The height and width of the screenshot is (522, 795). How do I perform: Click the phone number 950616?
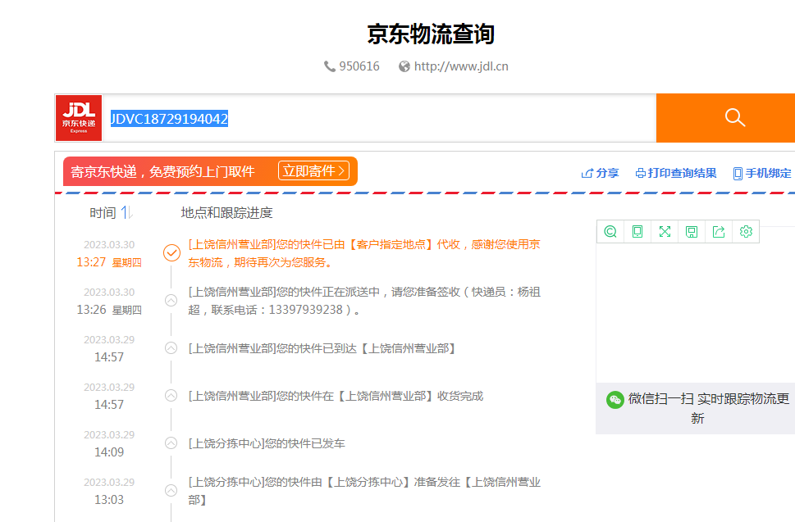tap(359, 66)
